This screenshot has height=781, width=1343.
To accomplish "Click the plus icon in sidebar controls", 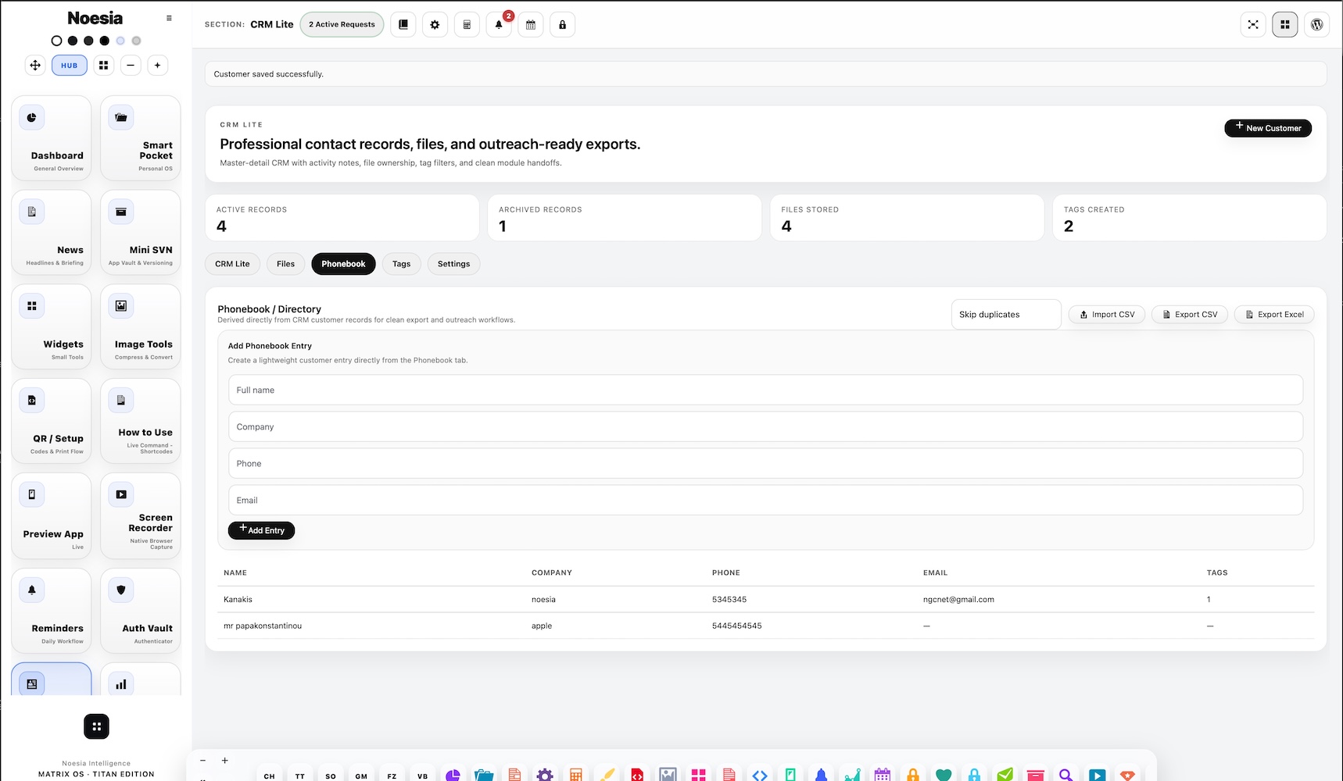I will 157,66.
